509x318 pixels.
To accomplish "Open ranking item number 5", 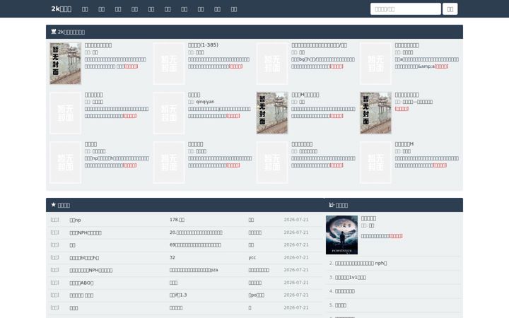I will point(341,305).
